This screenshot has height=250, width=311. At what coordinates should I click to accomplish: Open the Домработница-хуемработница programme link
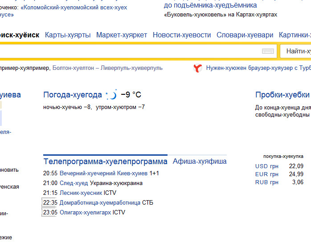coord(100,203)
